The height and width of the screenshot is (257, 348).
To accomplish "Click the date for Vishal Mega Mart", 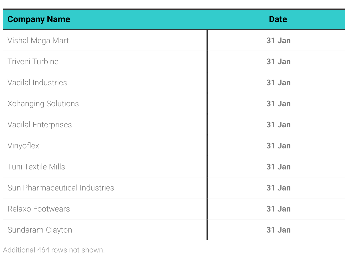I will point(278,41).
